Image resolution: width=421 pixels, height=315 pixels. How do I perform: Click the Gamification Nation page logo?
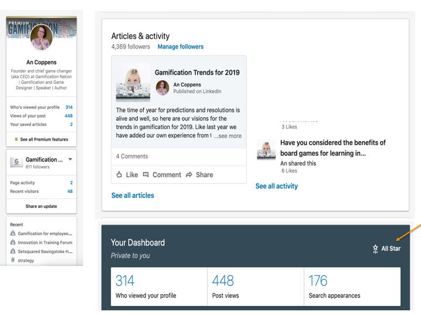click(16, 162)
